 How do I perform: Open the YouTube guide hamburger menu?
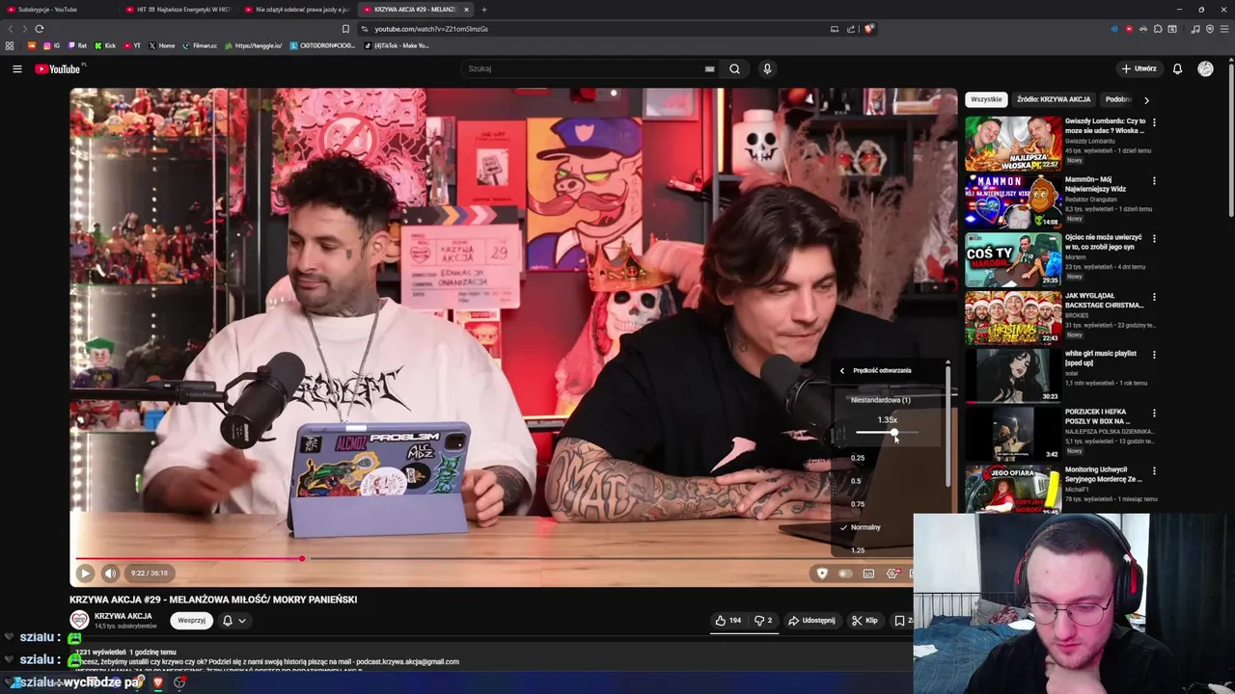coord(16,68)
